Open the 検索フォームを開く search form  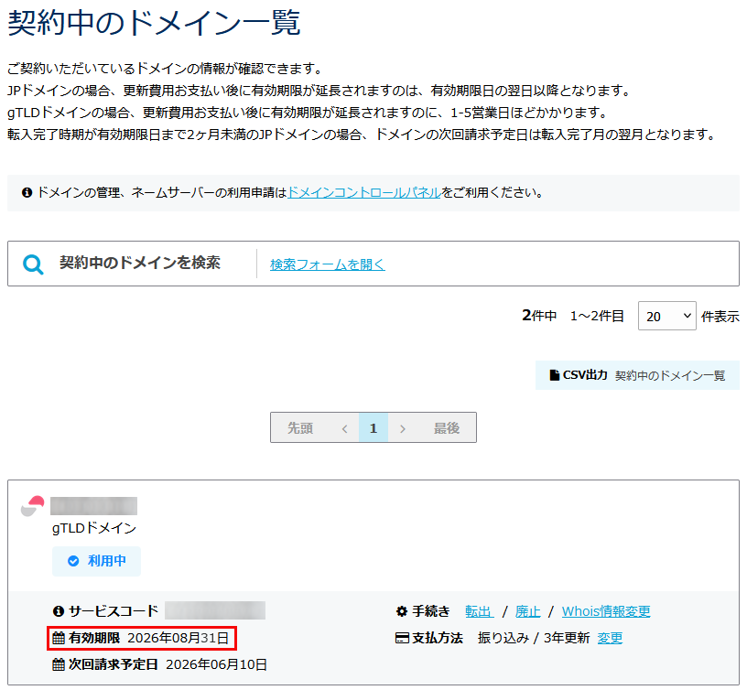(x=325, y=264)
